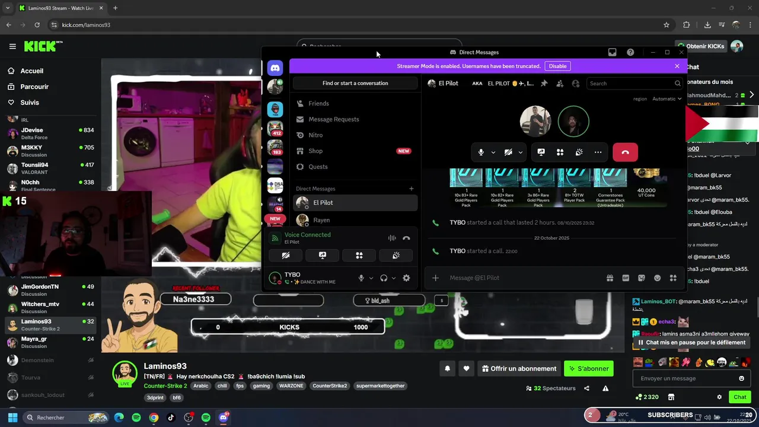Click the Message @El Pilot input
Screen dimensions: 759x427
(x=522, y=278)
